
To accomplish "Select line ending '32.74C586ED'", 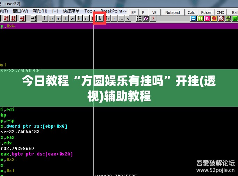I will (x=17, y=149).
